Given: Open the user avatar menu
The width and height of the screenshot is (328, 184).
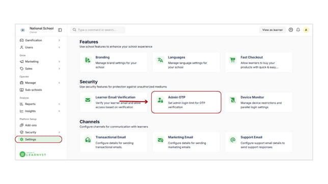Looking at the screenshot, I should [306, 30].
